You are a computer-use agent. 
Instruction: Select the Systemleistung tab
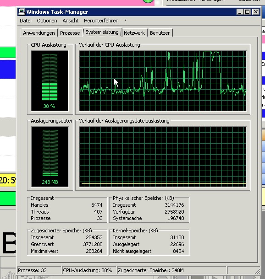click(x=102, y=32)
